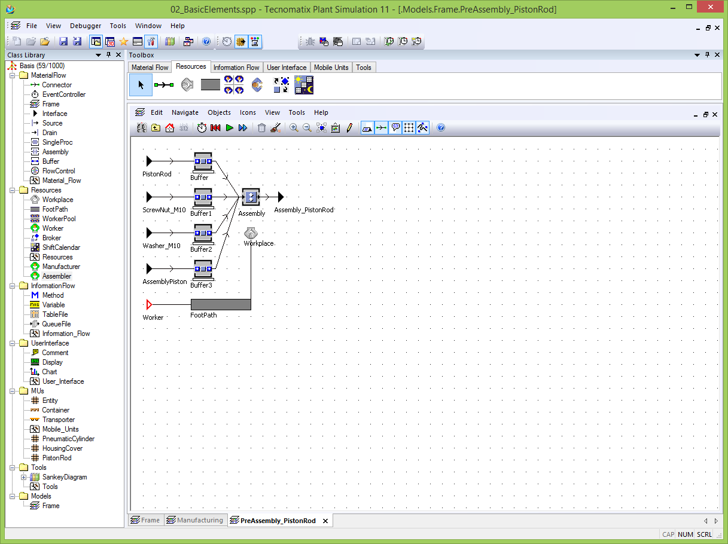728x544 pixels.
Task: Select the pointer tool in the Toolbox
Action: 141,85
